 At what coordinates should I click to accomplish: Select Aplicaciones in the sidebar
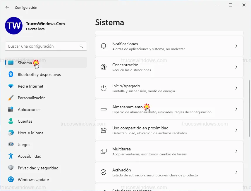[29, 110]
